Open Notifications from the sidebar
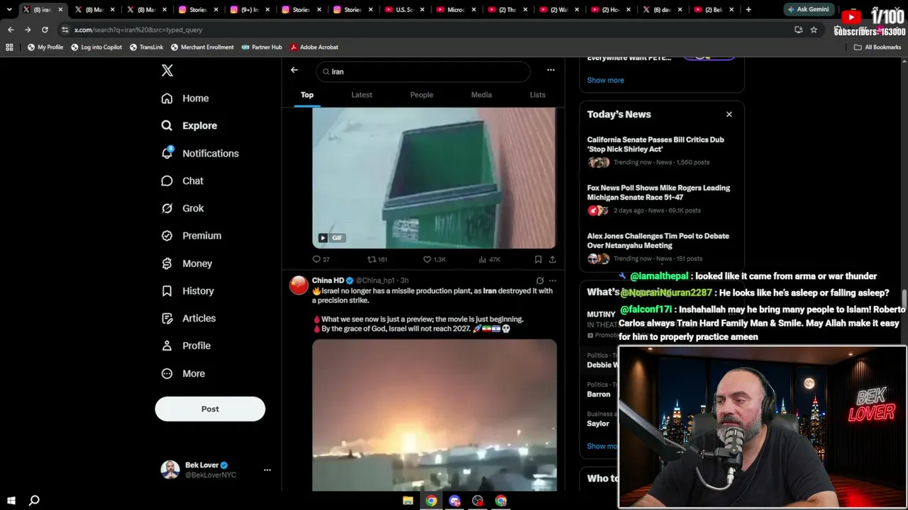Viewport: 908px width, 510px height. pyautogui.click(x=200, y=153)
